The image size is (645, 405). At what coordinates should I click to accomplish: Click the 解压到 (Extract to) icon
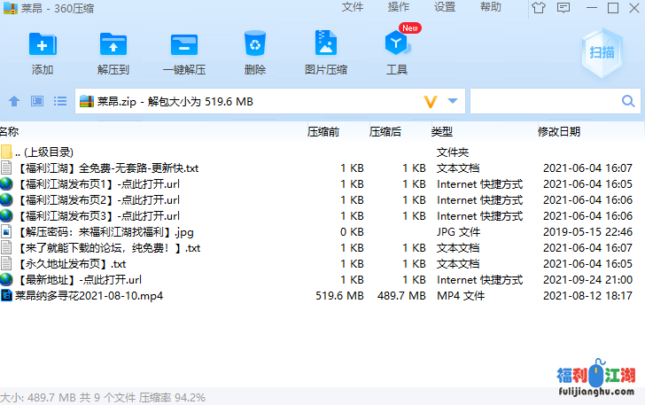[113, 53]
